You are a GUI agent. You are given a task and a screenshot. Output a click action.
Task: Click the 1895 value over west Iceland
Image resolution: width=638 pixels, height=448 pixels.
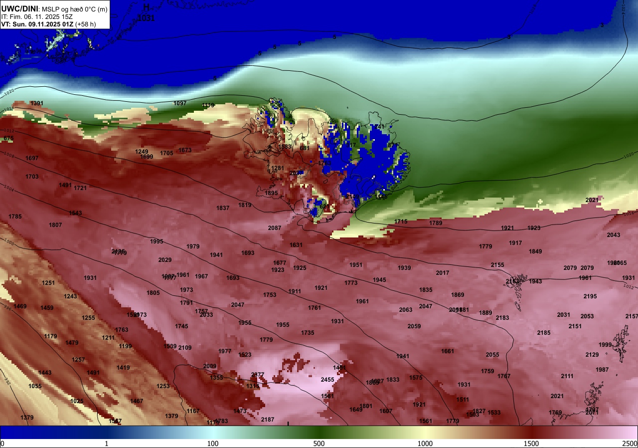271,193
